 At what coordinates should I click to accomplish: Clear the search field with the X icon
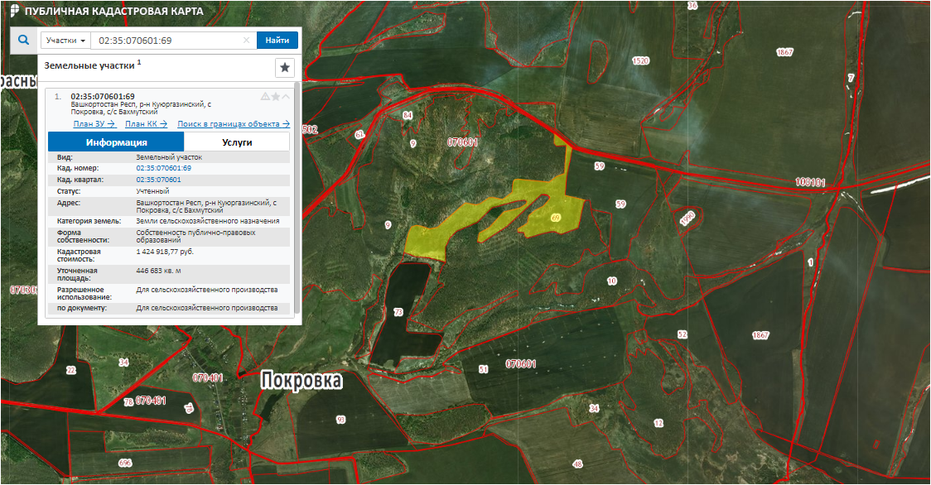pos(246,41)
